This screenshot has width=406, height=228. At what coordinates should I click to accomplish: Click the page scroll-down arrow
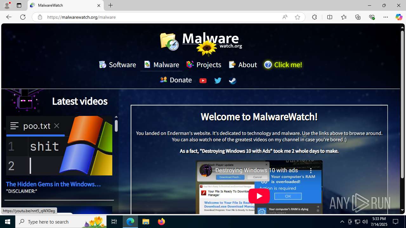(402, 210)
